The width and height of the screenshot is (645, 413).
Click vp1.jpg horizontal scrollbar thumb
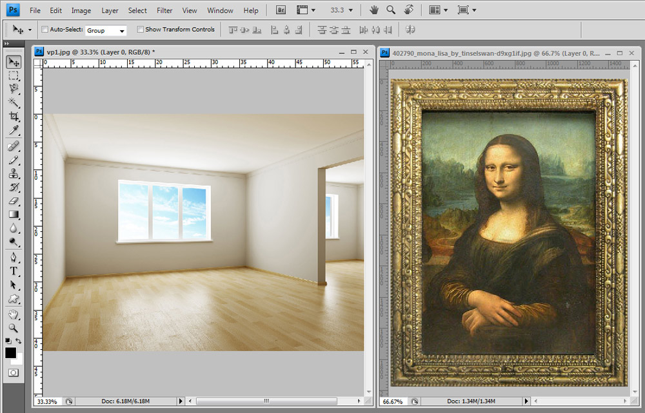pos(266,401)
